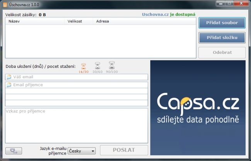The image size is (251, 161).
Task: Click the third recipient email row
Action: (76, 97)
